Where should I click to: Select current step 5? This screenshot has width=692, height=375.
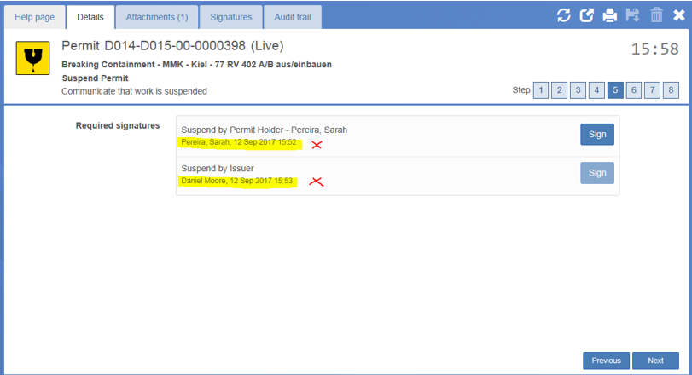(x=615, y=90)
